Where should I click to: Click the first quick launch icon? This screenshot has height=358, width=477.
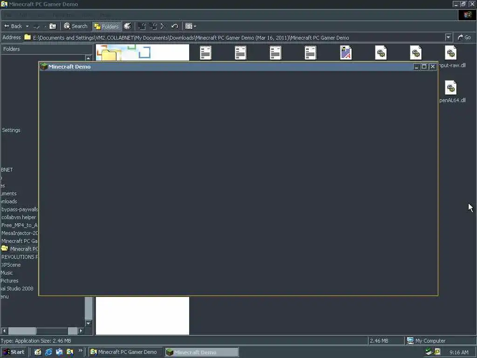click(38, 352)
